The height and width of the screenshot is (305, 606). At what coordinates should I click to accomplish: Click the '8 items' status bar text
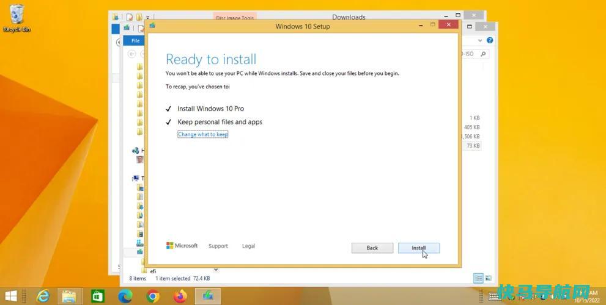pyautogui.click(x=138, y=278)
